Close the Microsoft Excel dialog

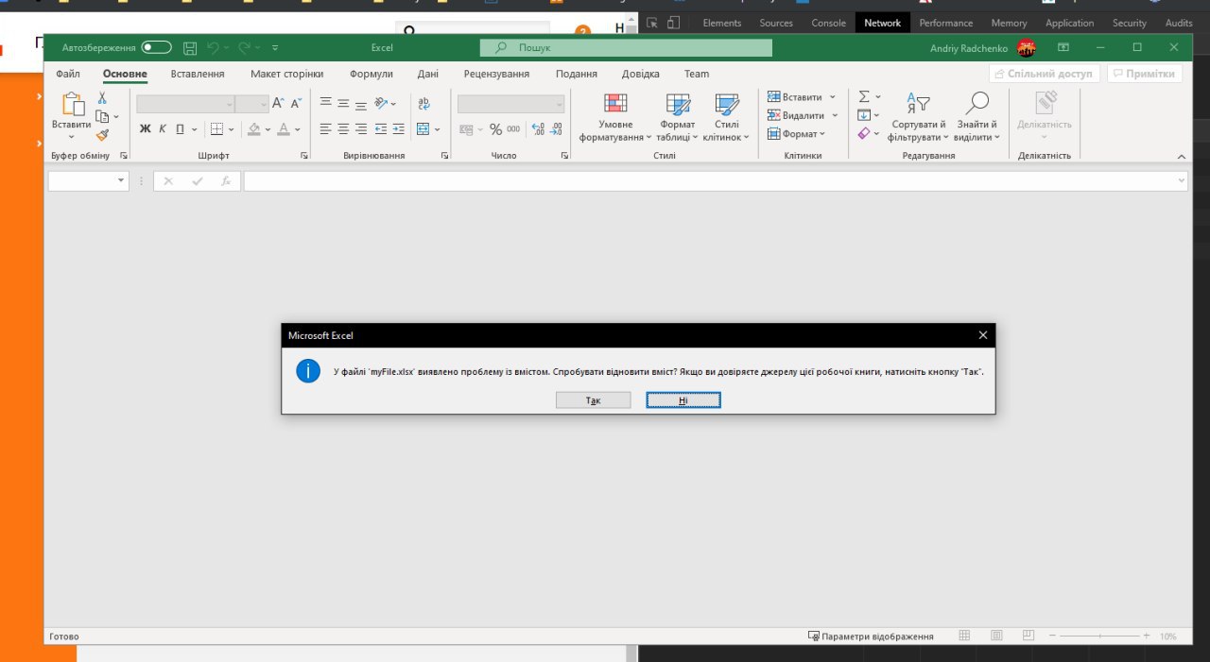[x=983, y=335]
